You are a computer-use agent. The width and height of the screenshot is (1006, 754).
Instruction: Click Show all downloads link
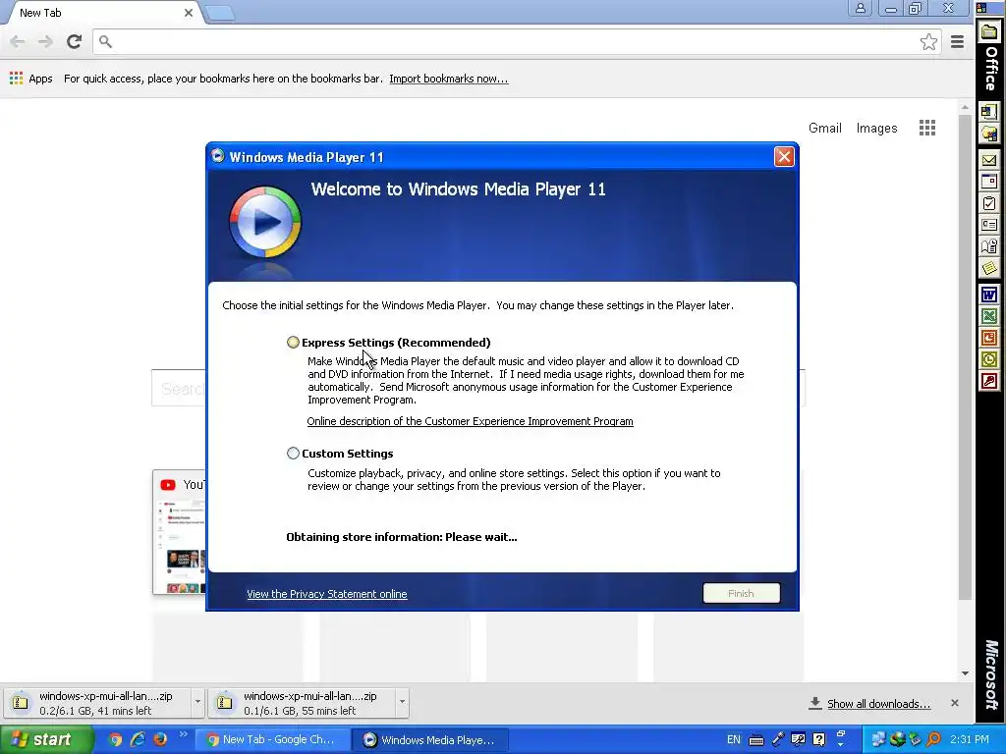(878, 703)
